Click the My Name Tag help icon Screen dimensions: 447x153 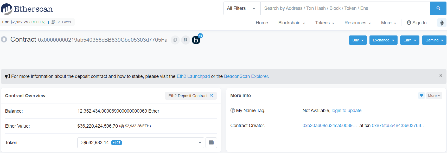click(233, 111)
